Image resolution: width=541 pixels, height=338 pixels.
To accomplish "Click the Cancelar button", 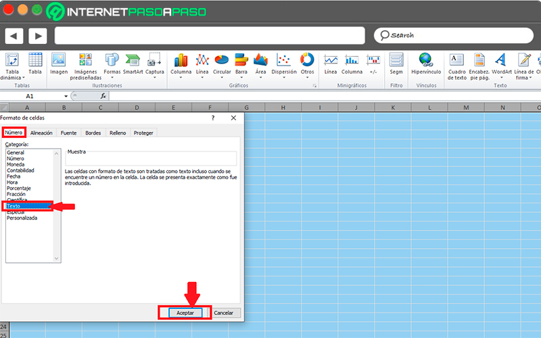I will click(224, 313).
